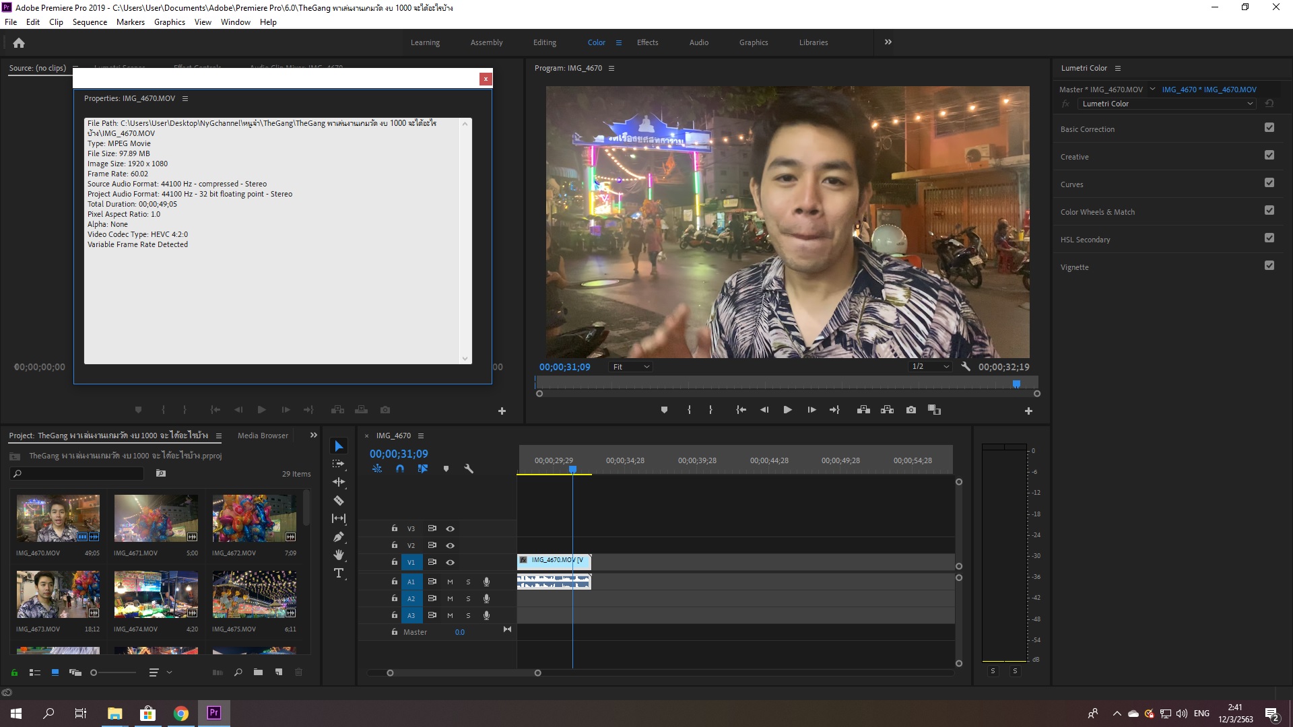Hide track V3 output eye
The height and width of the screenshot is (727, 1293).
[450, 528]
